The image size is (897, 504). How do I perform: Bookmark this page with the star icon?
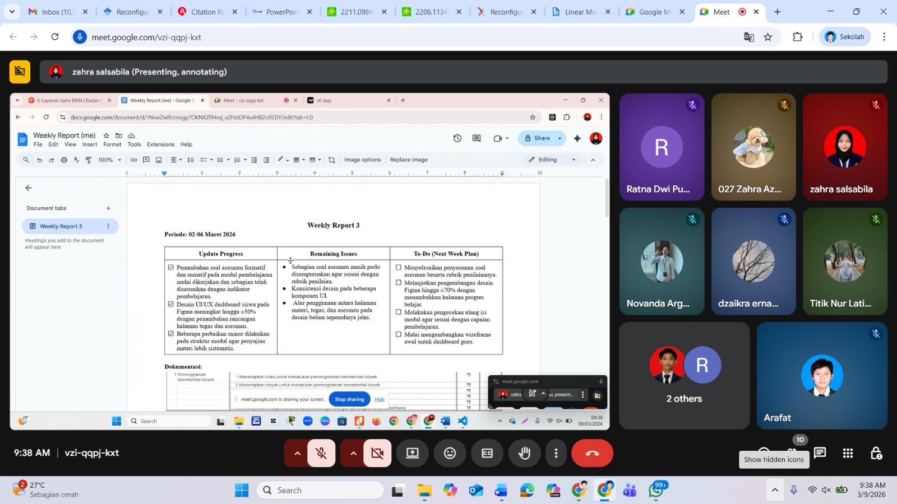click(x=768, y=37)
